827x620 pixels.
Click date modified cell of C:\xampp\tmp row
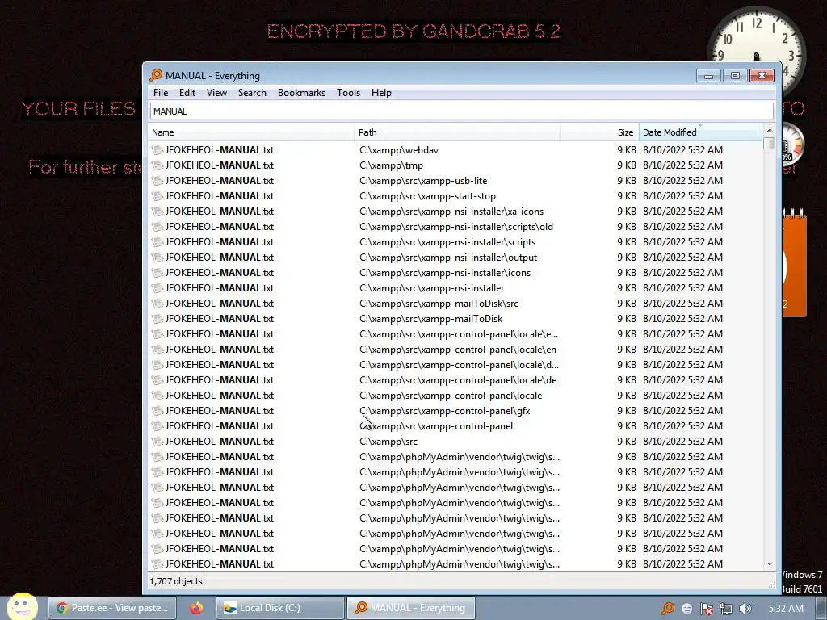682,165
